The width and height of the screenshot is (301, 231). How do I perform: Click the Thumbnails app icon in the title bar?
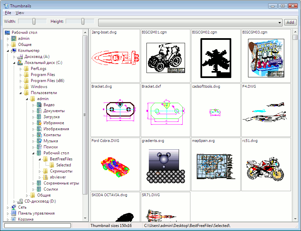click(6, 6)
